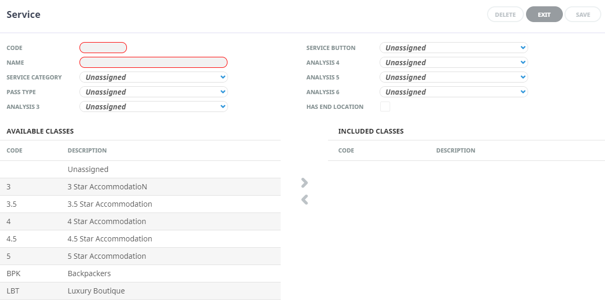Image resolution: width=605 pixels, height=304 pixels.
Task: Click the SAVE button
Action: click(582, 14)
